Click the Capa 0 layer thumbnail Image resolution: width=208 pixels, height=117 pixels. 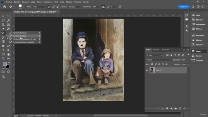[x=152, y=70]
